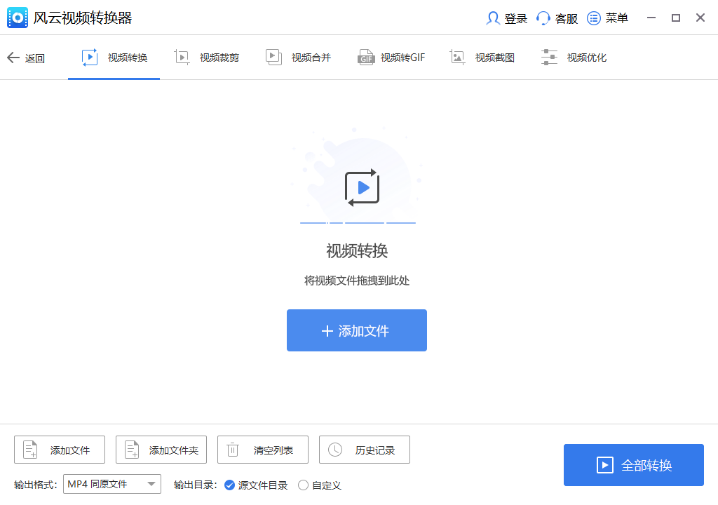The height and width of the screenshot is (505, 718).
Task: Click the large 添加文件 add files button
Action: [x=357, y=330]
